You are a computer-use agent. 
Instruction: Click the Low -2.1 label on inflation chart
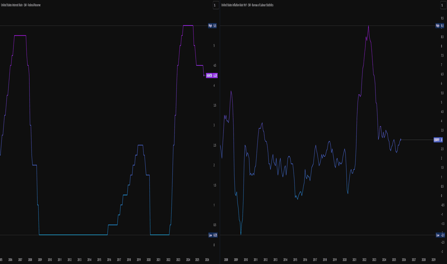pyautogui.click(x=438, y=235)
